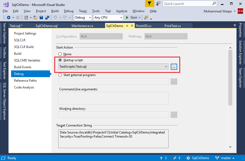Click the scrollbar up arrow
245x161 pixels.
coord(230,48)
